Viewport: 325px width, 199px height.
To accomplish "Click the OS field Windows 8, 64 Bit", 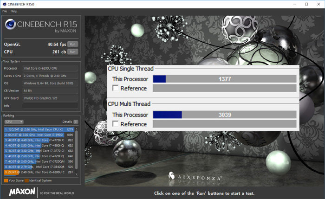I will click(50, 83).
